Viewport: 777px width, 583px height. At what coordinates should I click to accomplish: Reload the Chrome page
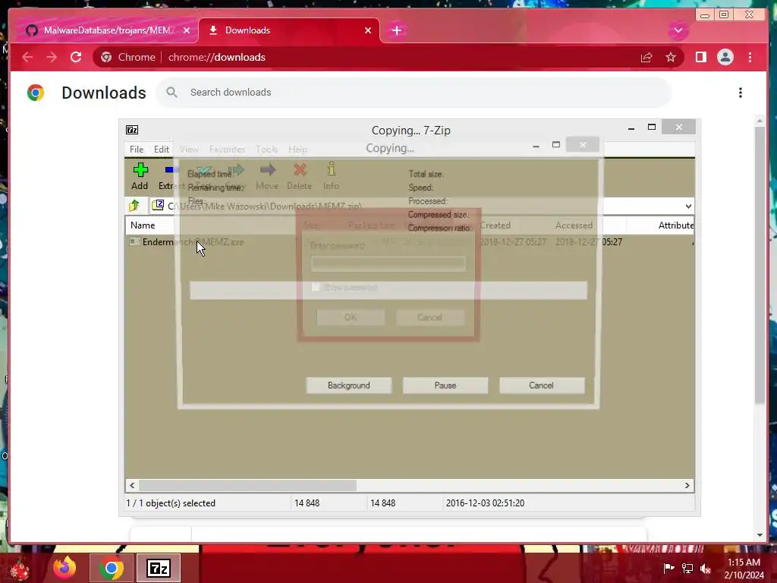pos(76,57)
